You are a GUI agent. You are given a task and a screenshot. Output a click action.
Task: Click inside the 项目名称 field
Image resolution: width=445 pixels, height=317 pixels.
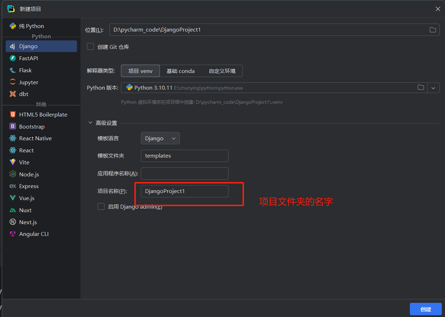coord(184,191)
